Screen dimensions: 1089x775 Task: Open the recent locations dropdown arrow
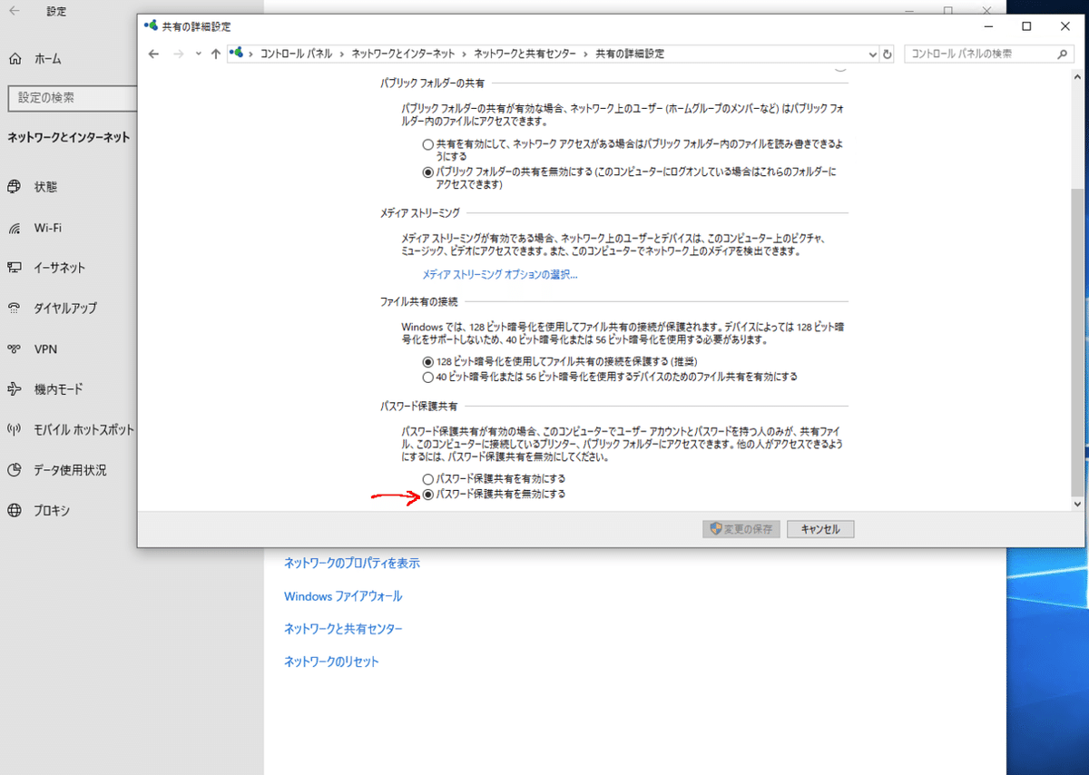point(198,54)
